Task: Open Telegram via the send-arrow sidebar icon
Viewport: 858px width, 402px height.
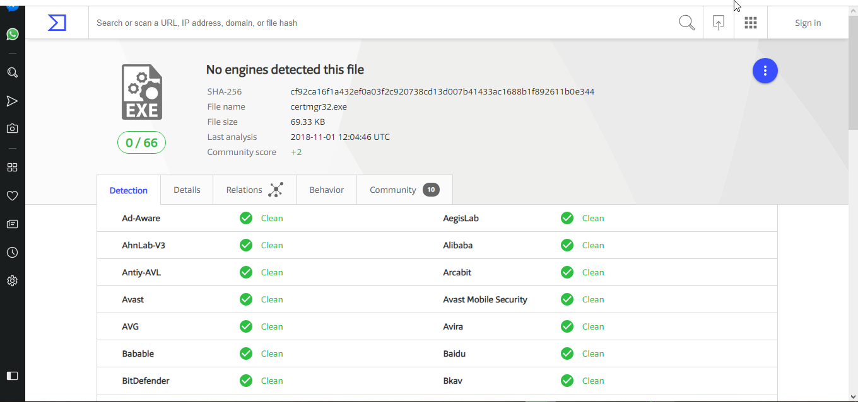Action: [x=12, y=100]
